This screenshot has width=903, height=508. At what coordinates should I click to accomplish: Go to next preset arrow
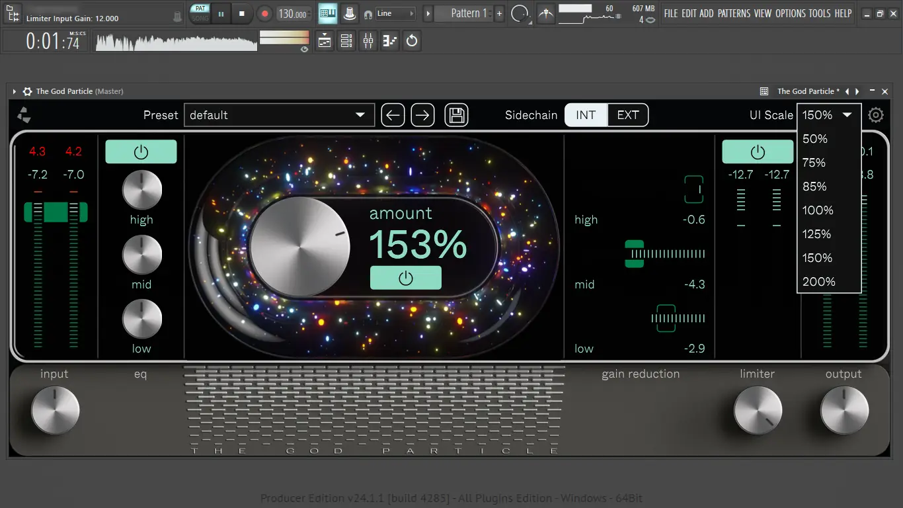pyautogui.click(x=423, y=115)
